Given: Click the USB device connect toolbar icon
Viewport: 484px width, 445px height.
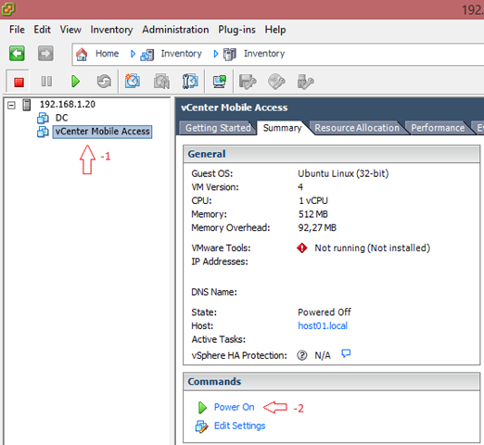Looking at the screenshot, I should tap(305, 82).
